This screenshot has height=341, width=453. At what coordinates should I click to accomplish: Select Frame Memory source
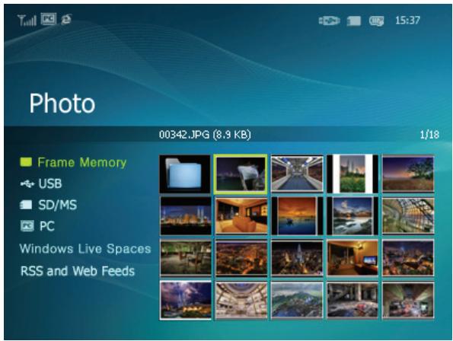tap(73, 162)
